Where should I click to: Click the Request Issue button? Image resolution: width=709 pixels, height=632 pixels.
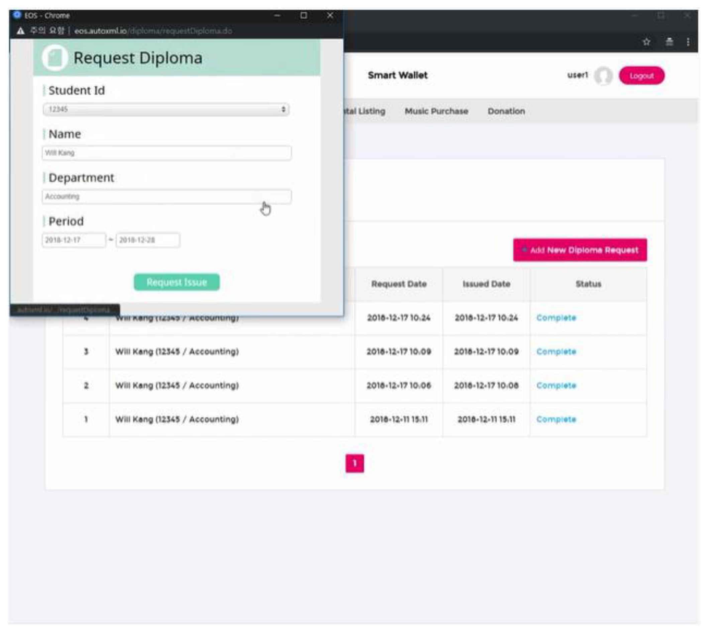[176, 282]
